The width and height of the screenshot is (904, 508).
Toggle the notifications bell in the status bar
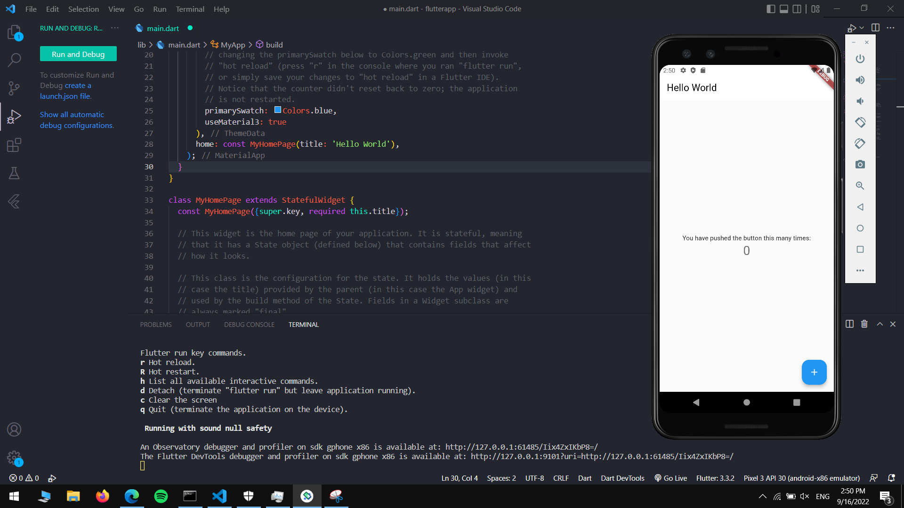(x=891, y=478)
